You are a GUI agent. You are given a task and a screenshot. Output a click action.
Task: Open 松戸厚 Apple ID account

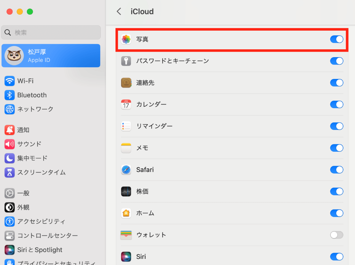[51, 56]
